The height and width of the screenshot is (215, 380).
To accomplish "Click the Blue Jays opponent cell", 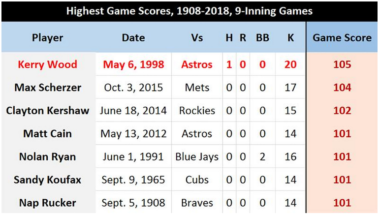I will click(197, 157).
